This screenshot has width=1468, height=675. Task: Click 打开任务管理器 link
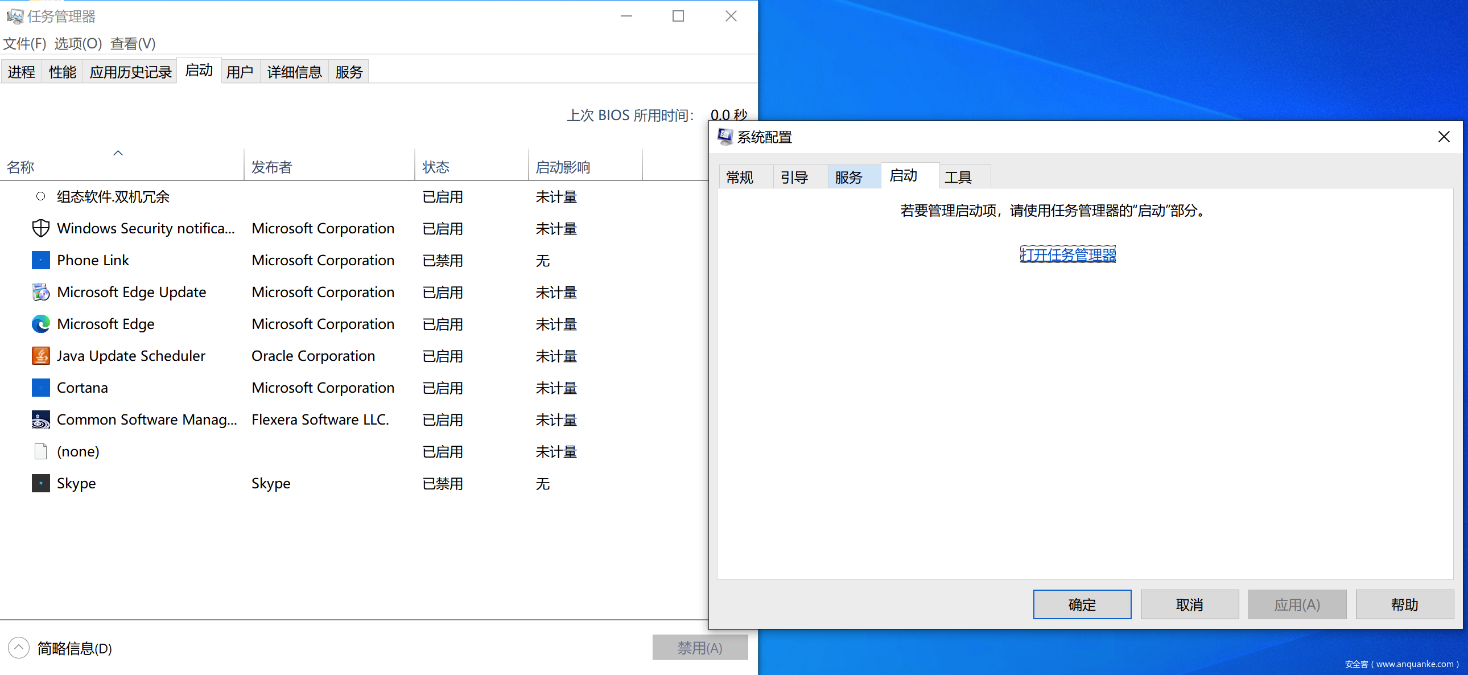1067,254
